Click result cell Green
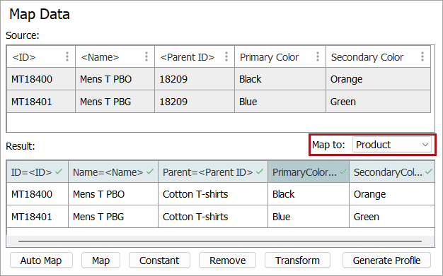This screenshot has width=443, height=276. (392, 217)
